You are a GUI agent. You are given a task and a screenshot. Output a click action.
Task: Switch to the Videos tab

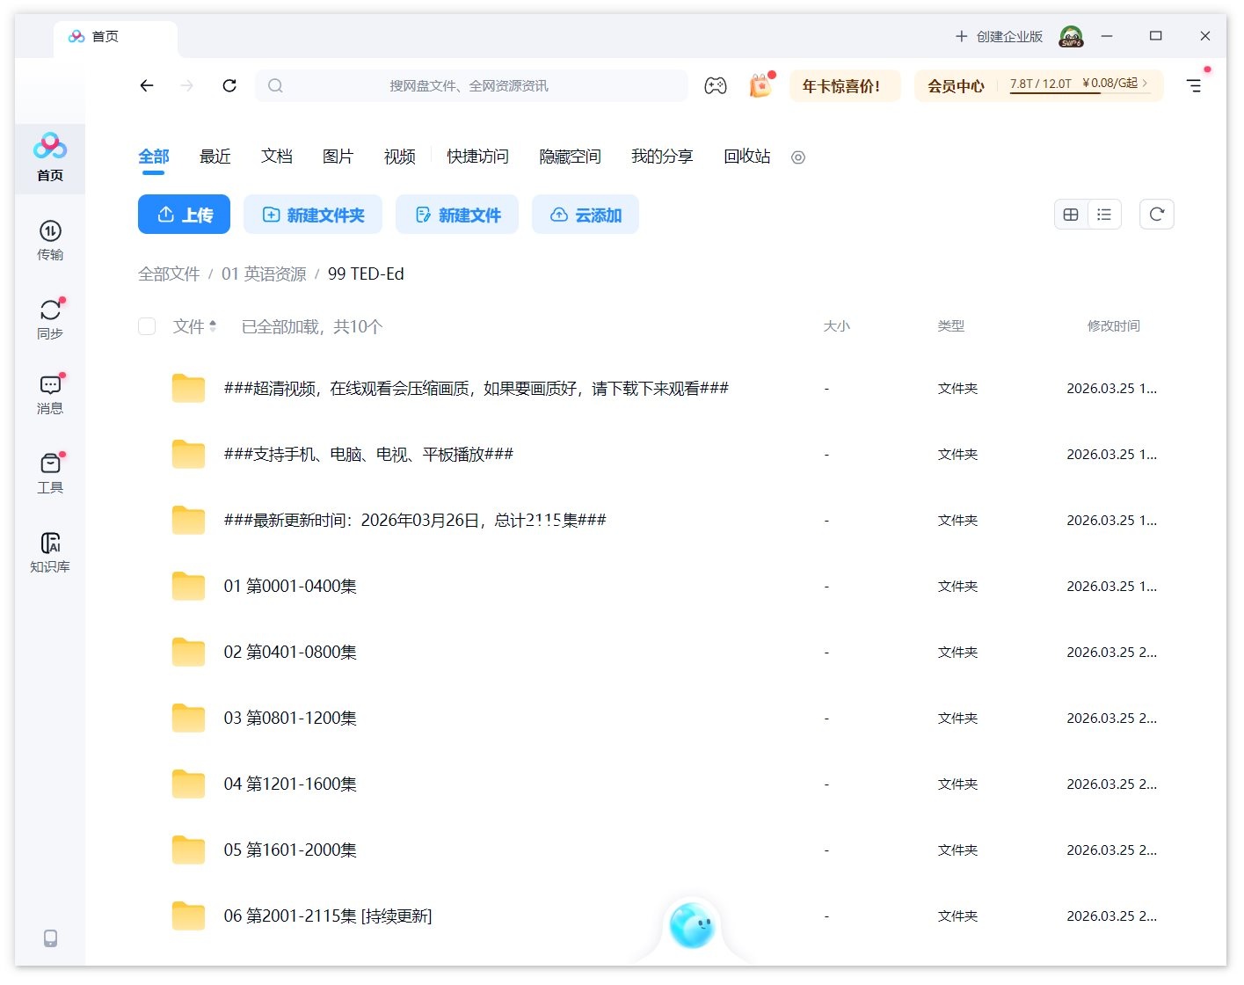point(399,157)
